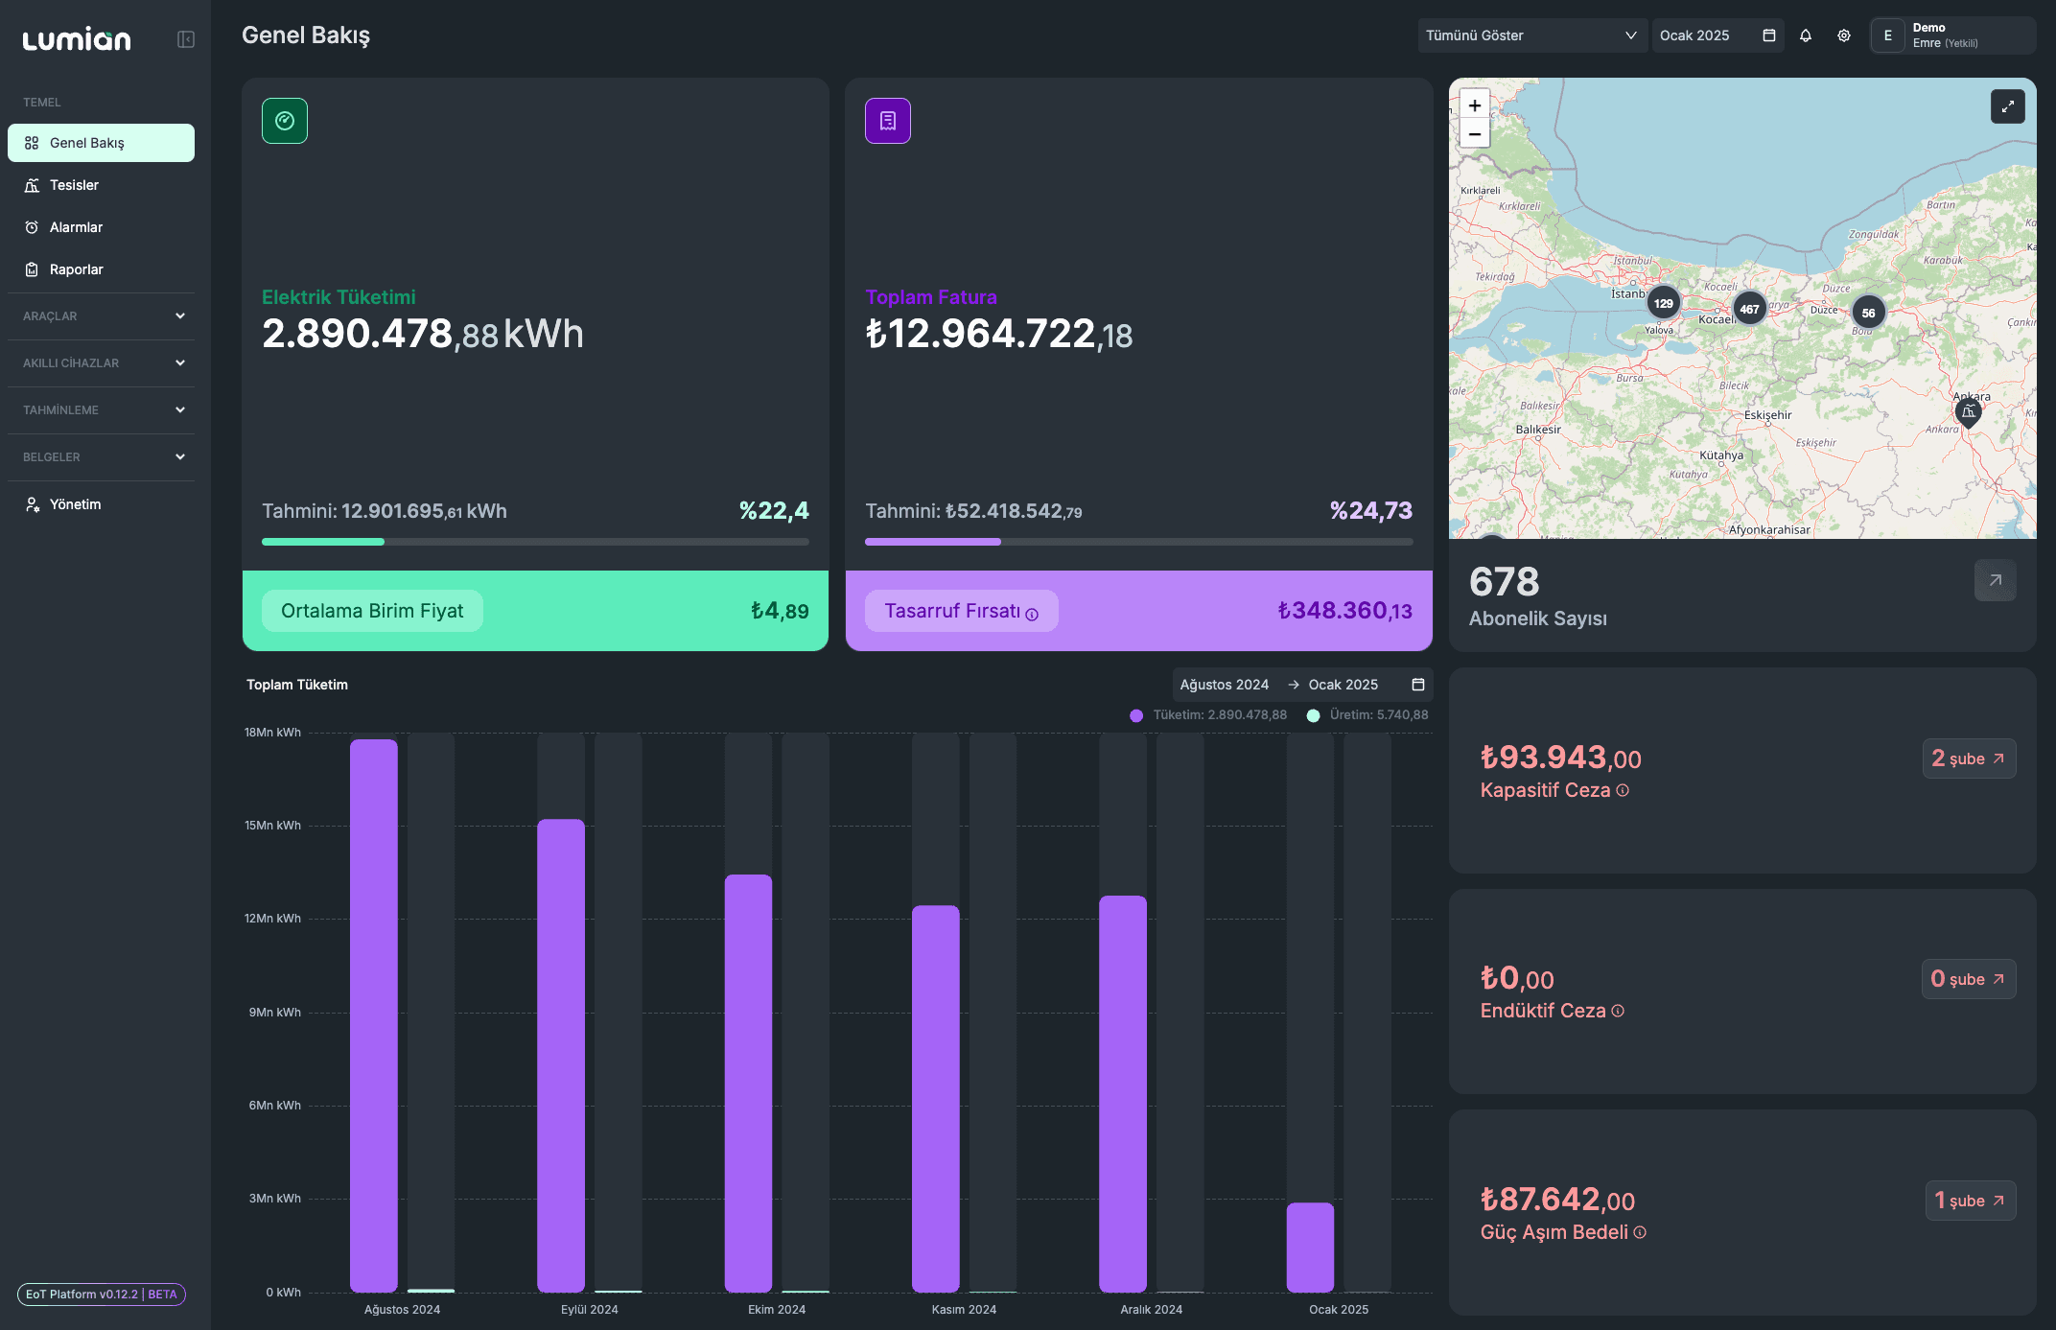Show Kapasitif Ceza info tooltip
Screen dimensions: 2056x1330
(x=1623, y=790)
